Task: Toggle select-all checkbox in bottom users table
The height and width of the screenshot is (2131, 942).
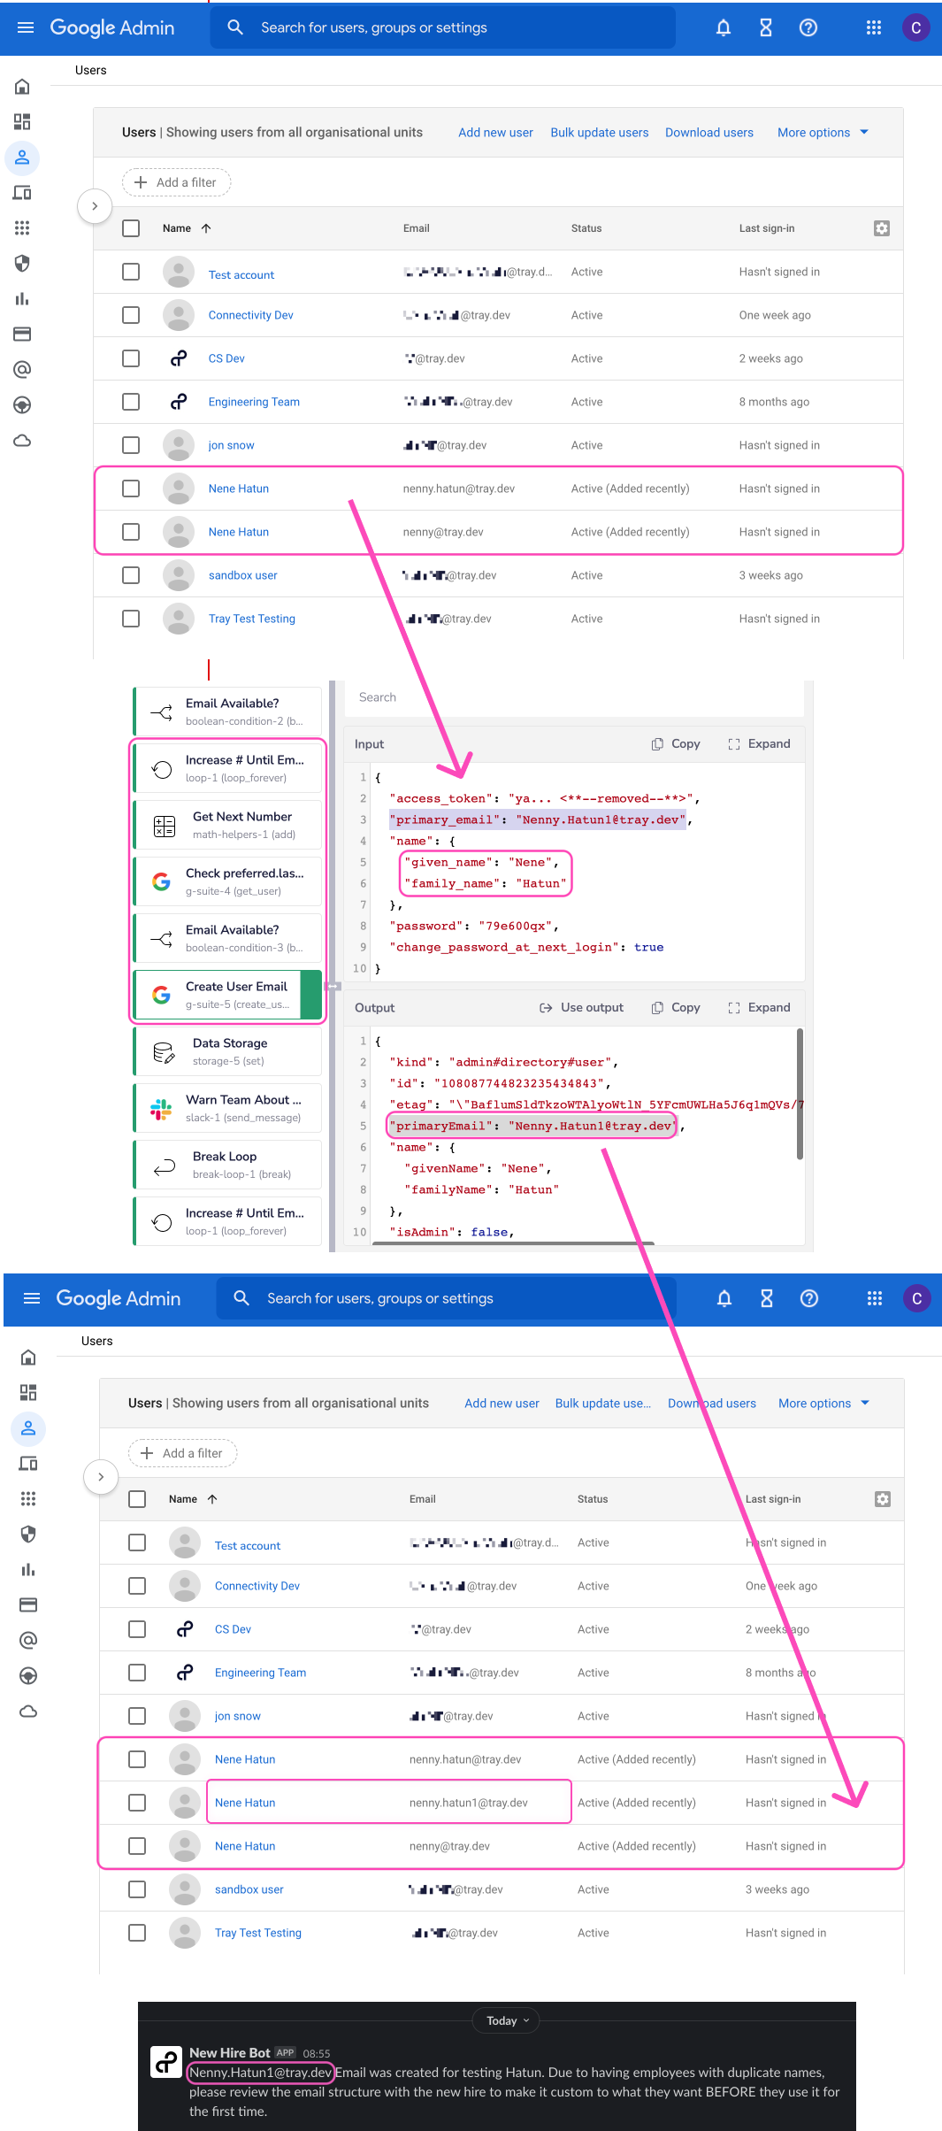Action: coord(137,1499)
